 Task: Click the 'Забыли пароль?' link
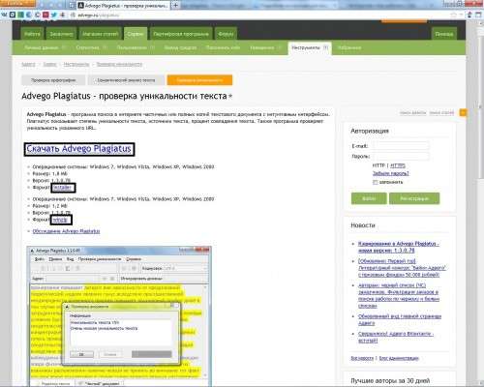pos(390,173)
